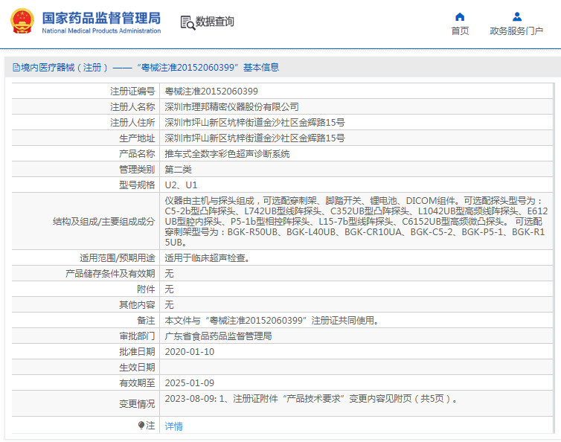
Task: Click the 注册证编号 row label
Action: 132,92
